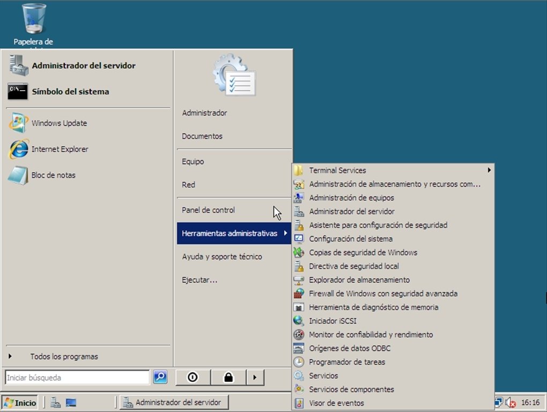Click the Firewall de Windows brick icon
This screenshot has height=412, width=547.
pyautogui.click(x=299, y=293)
